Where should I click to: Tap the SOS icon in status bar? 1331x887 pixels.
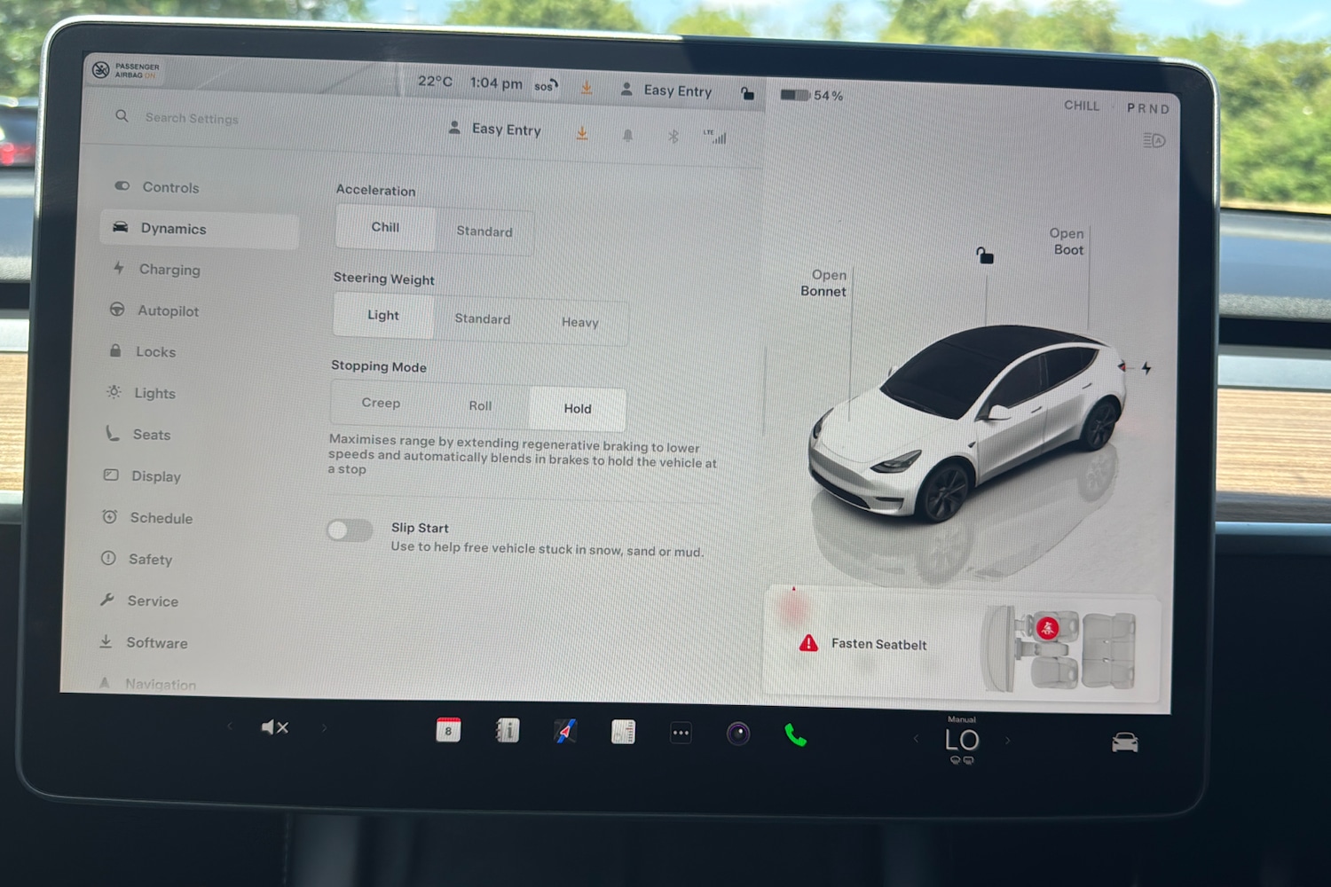[x=546, y=86]
